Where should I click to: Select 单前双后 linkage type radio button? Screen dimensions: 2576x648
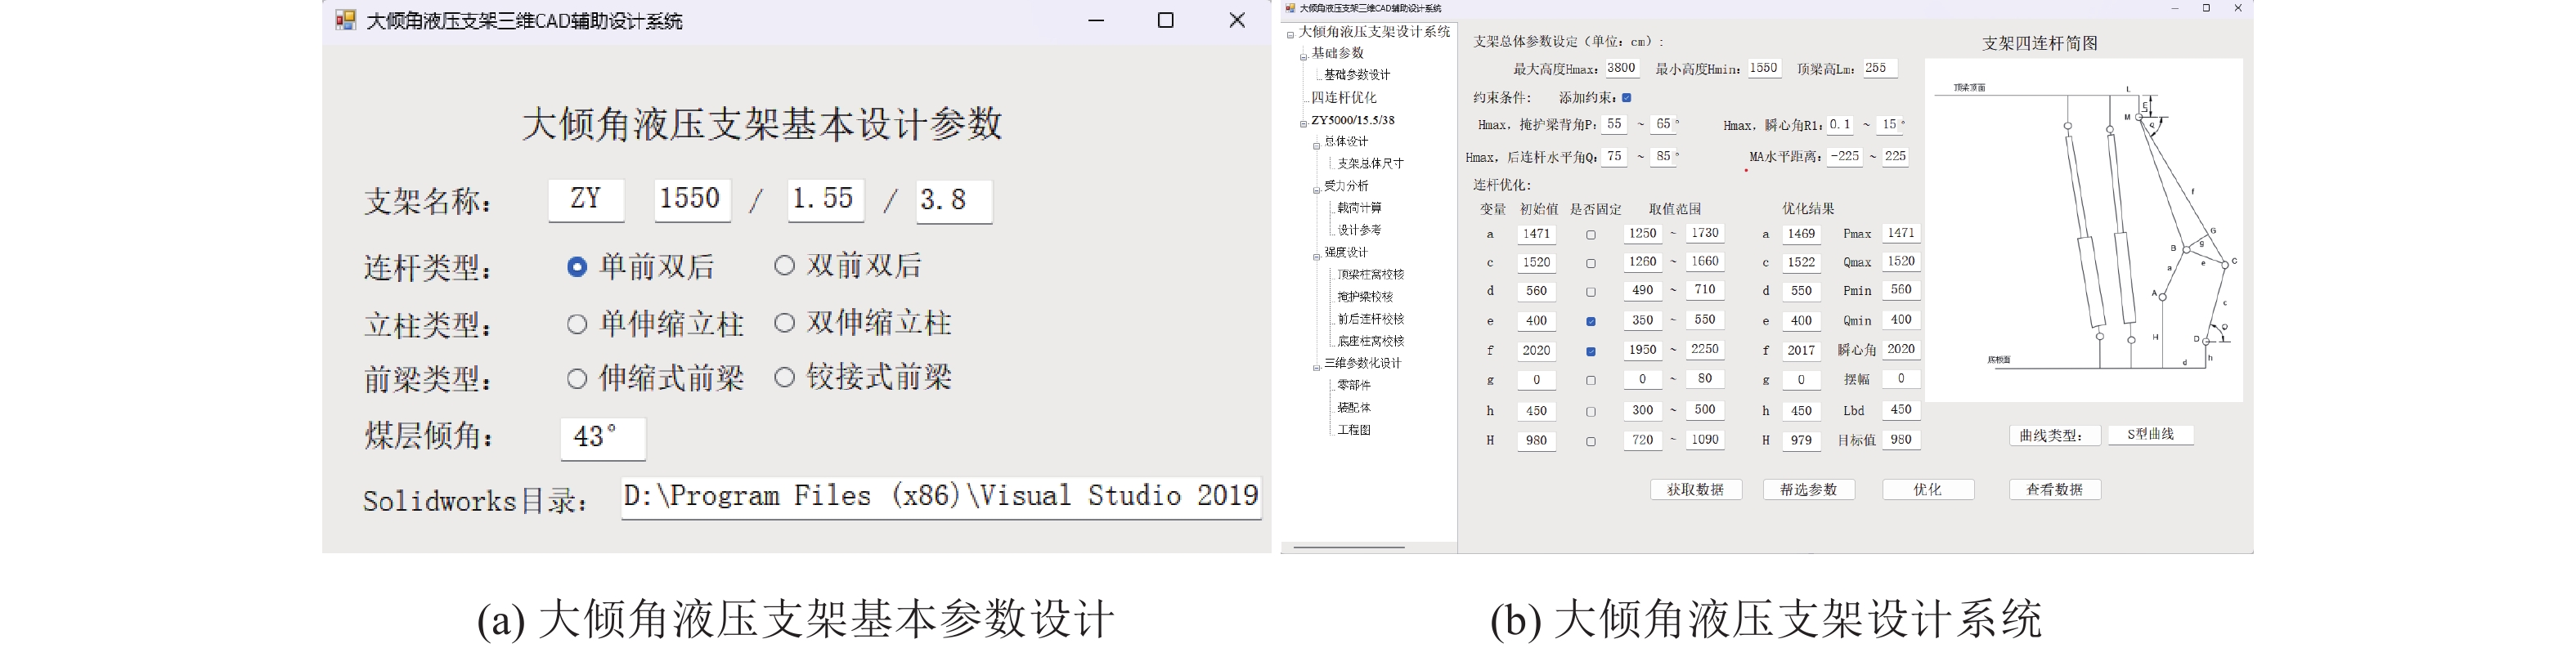[577, 267]
